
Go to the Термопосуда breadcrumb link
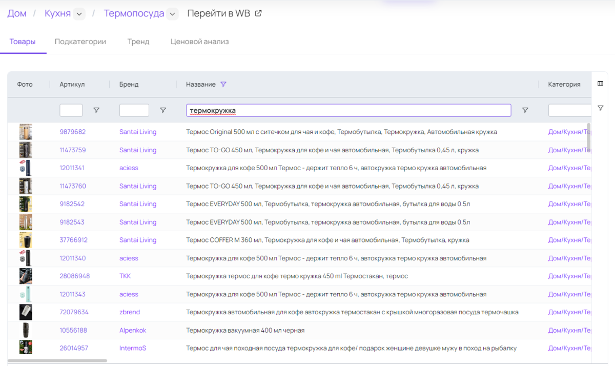pos(134,14)
